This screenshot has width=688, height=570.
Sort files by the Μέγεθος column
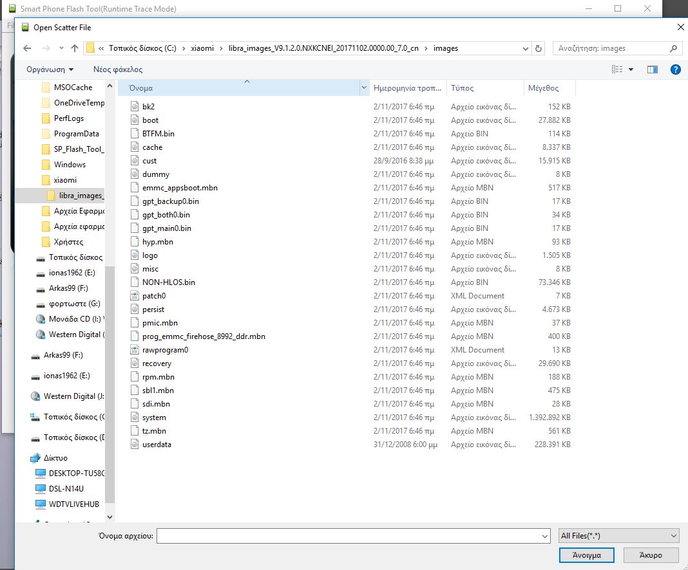pos(544,88)
